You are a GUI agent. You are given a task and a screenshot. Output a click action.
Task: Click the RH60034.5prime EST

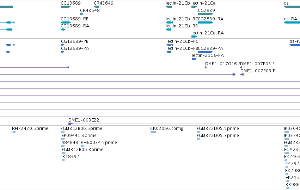click(82, 146)
